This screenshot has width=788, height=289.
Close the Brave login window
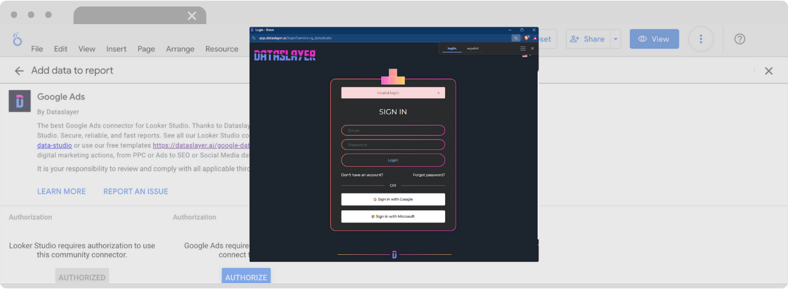pyautogui.click(x=534, y=30)
